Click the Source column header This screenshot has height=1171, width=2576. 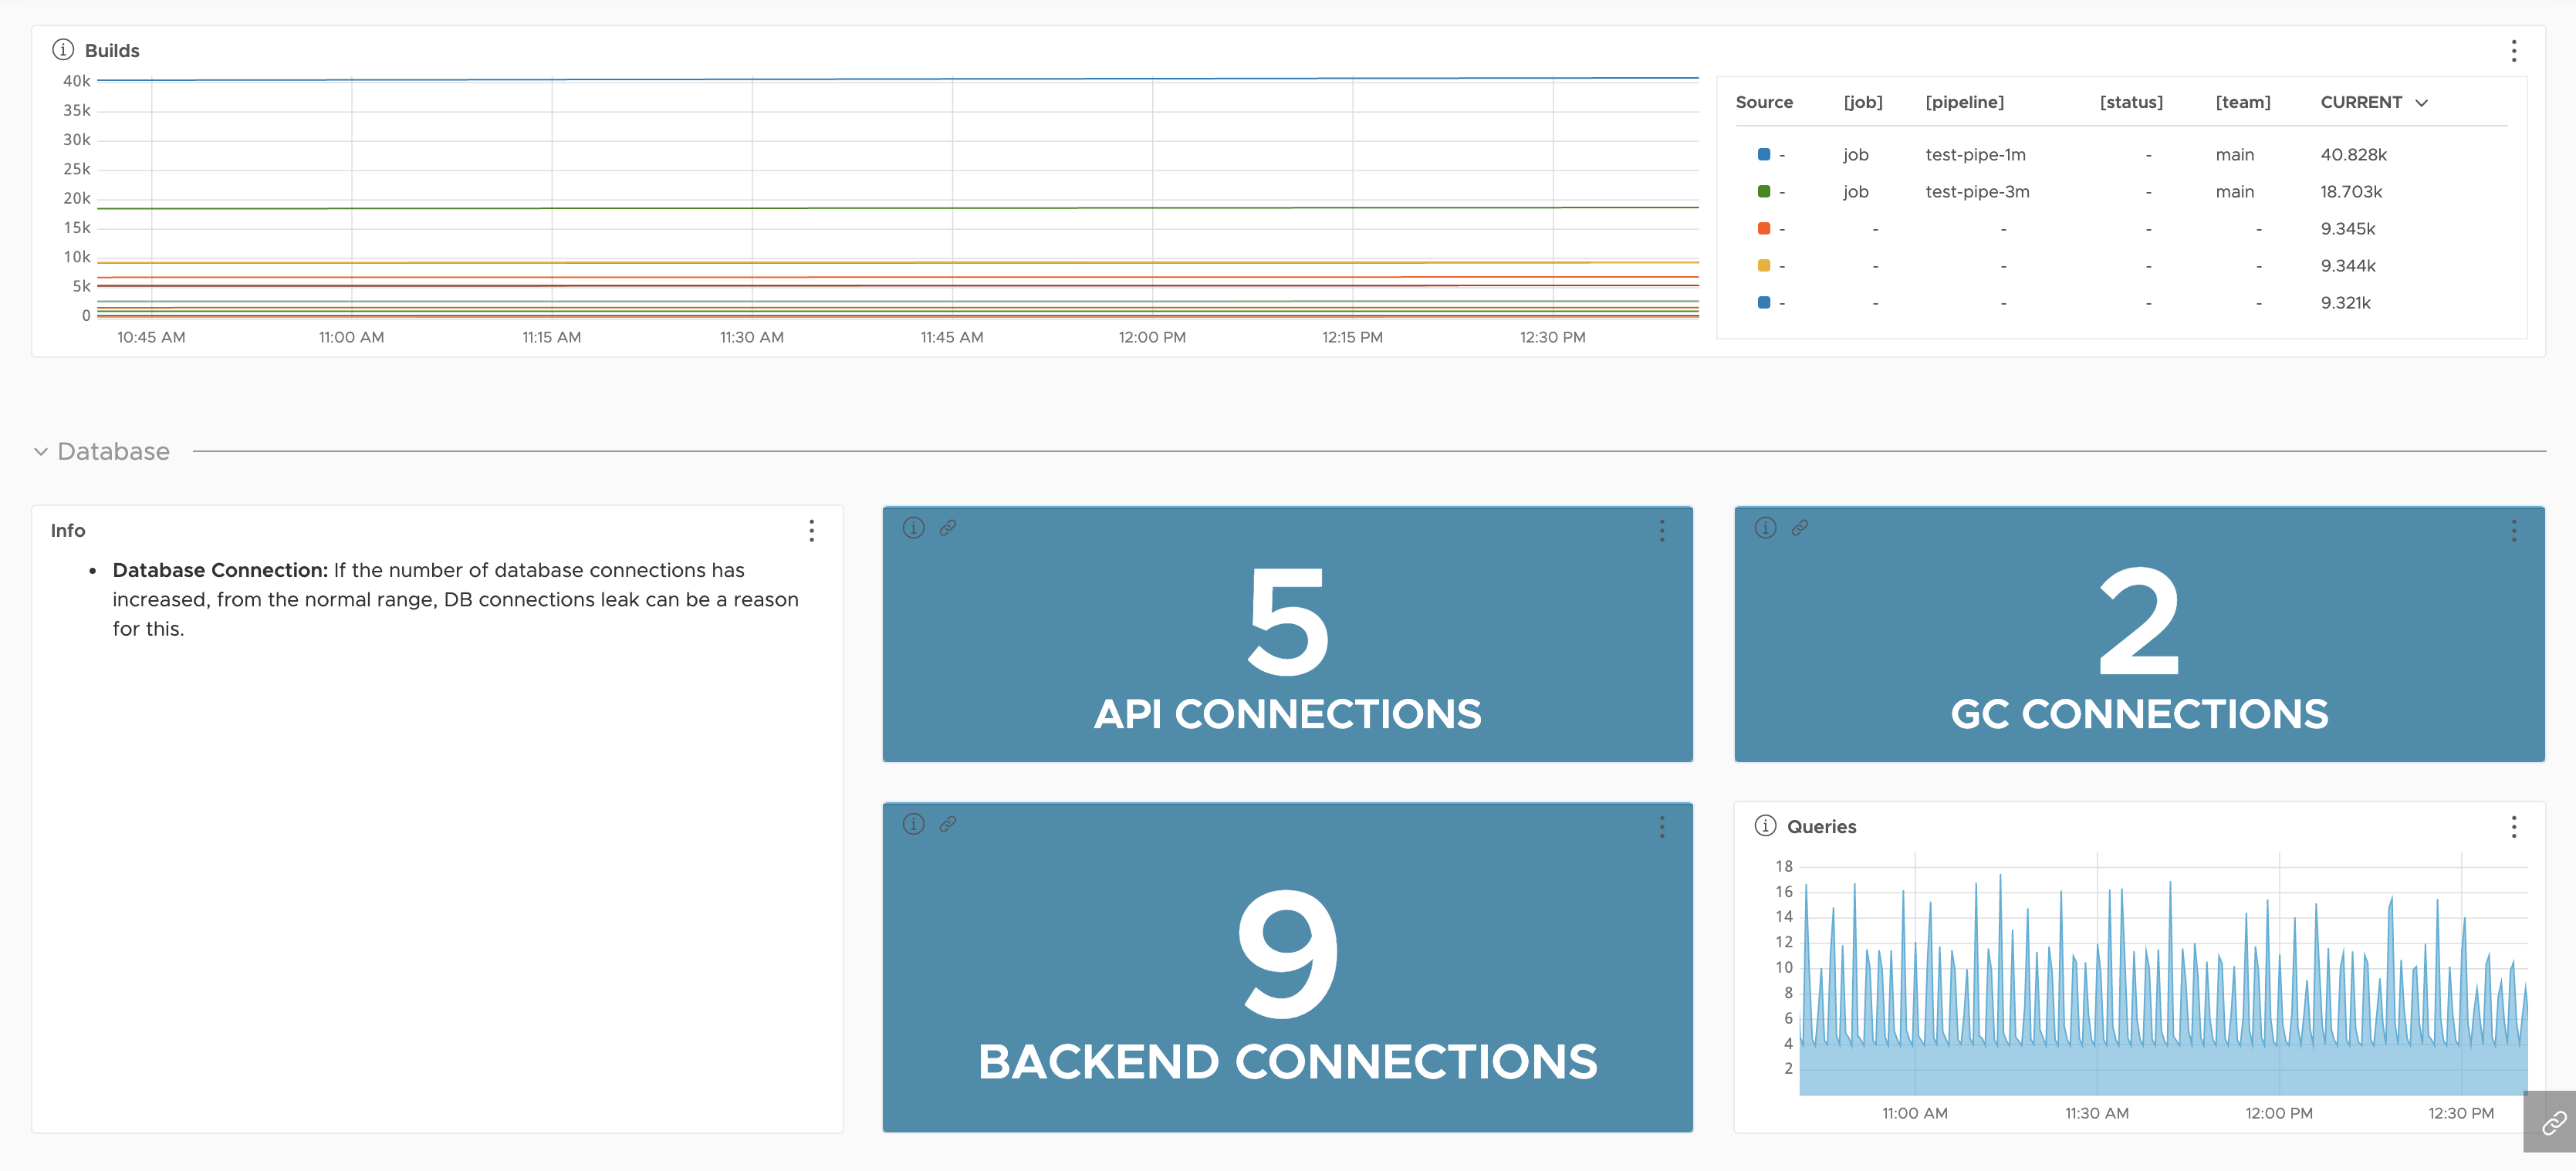click(x=1764, y=102)
